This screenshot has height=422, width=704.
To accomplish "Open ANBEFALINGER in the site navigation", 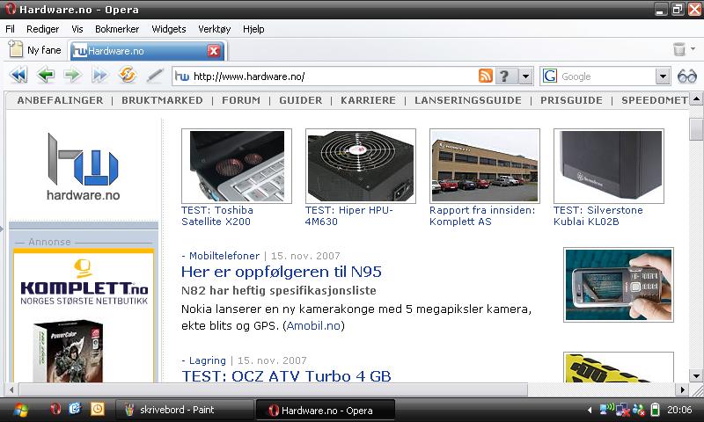I will point(60,100).
